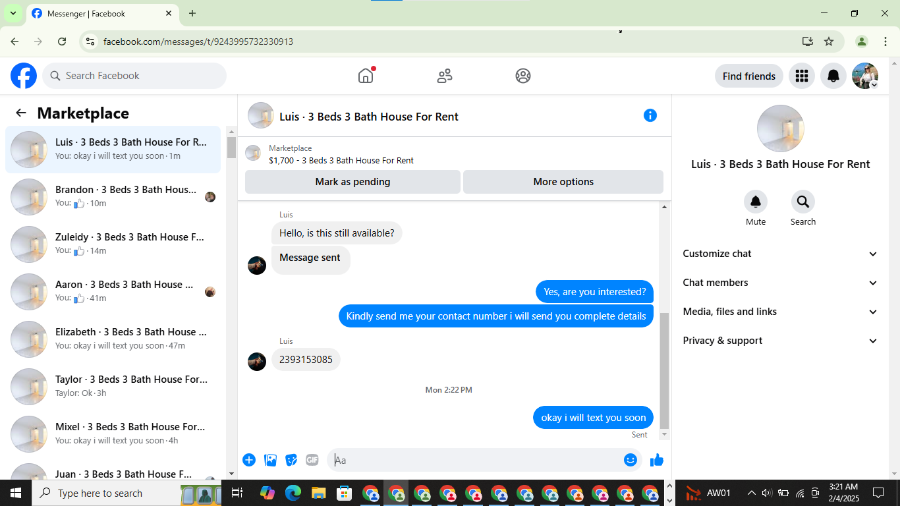900x506 pixels.
Task: Click the "Hello, is this still available?" message
Action: pos(337,233)
